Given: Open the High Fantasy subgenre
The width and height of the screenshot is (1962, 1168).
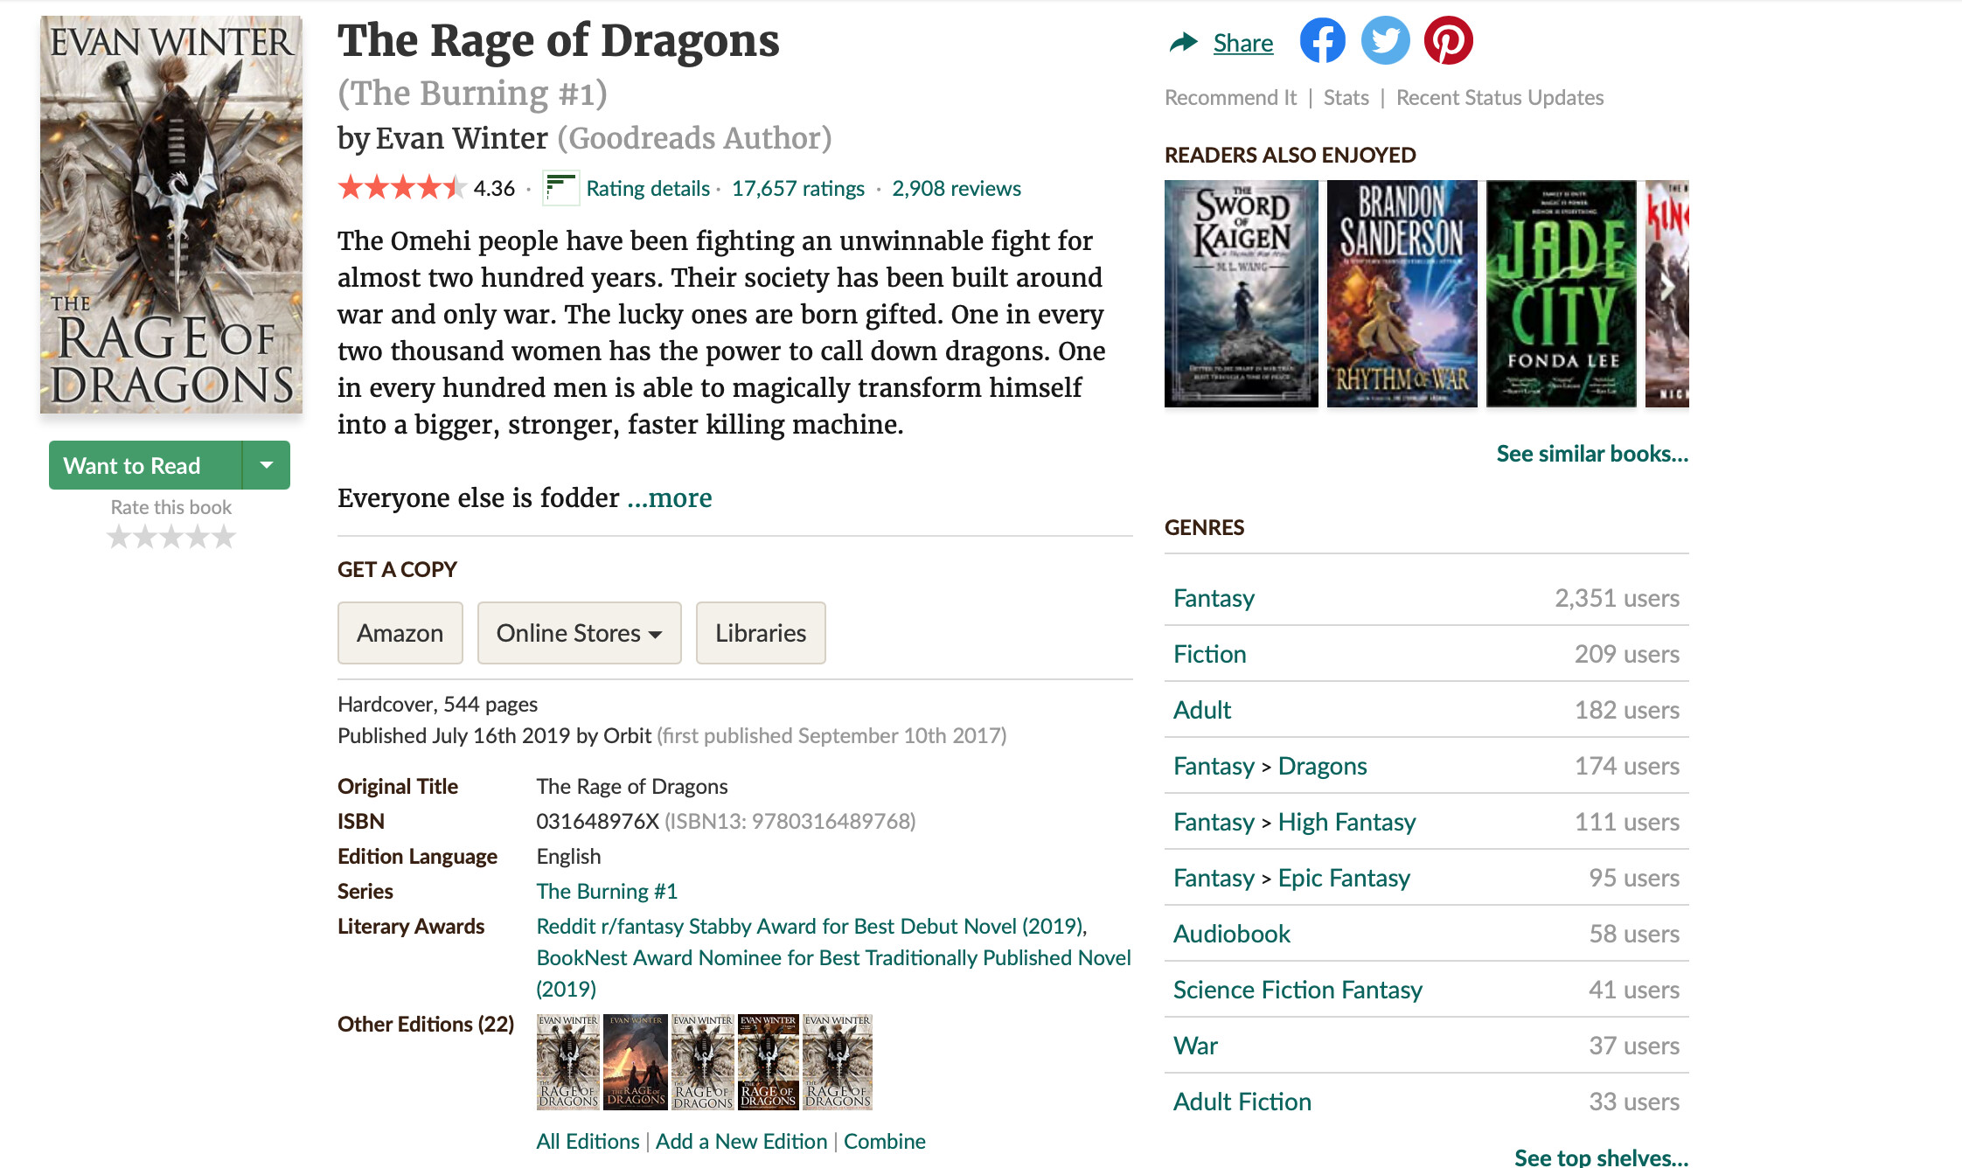Looking at the screenshot, I should click(1346, 822).
